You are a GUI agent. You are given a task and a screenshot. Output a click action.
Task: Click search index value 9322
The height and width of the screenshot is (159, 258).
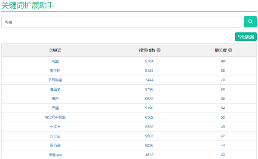(x=149, y=127)
